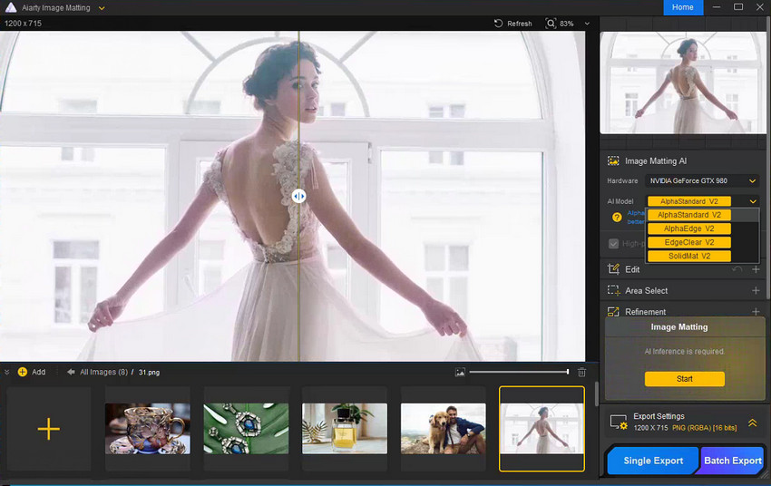Click the PNG (RGBA) [16 bits] format text

click(704, 428)
